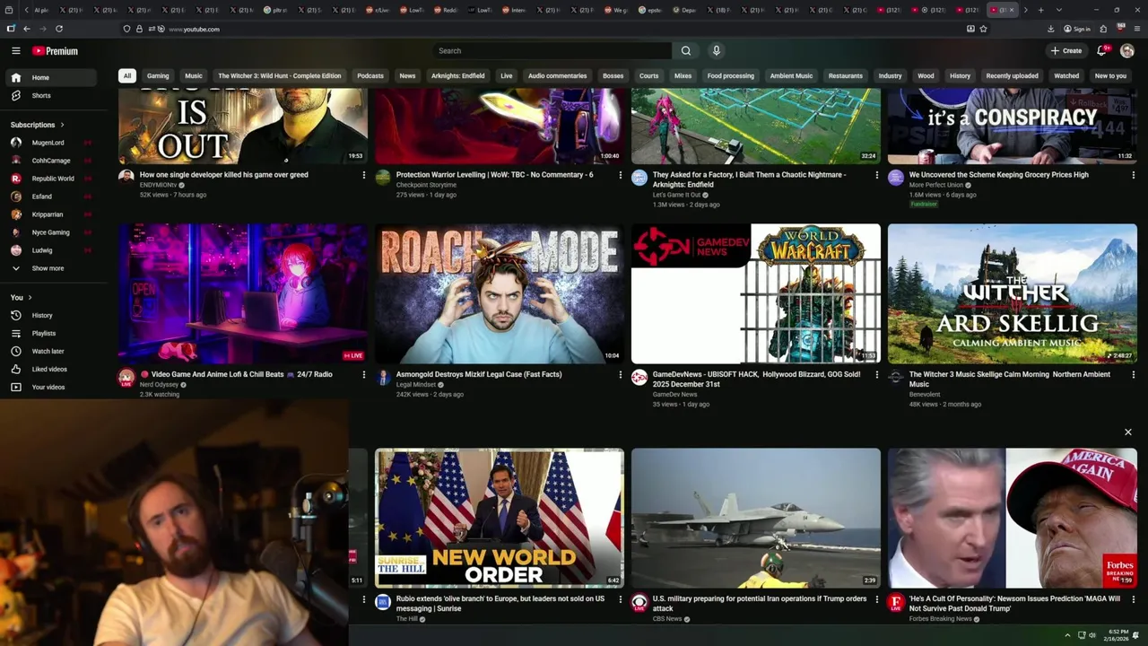This screenshot has height=646, width=1148.
Task: Select the Recently uploaded filter chip
Action: click(x=1012, y=76)
